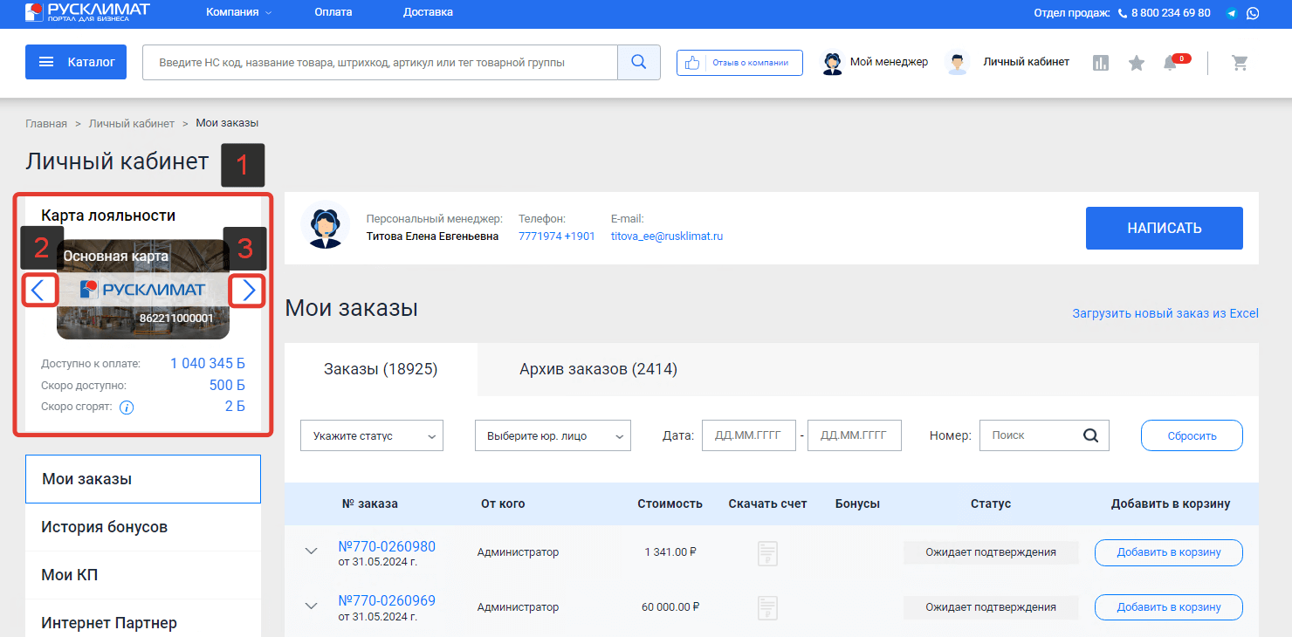Open the shopping cart icon

click(1240, 63)
